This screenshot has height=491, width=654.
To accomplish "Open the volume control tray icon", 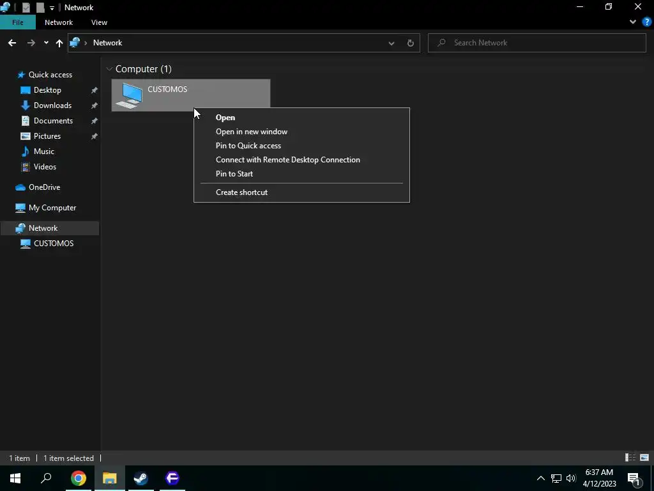I will [x=572, y=478].
